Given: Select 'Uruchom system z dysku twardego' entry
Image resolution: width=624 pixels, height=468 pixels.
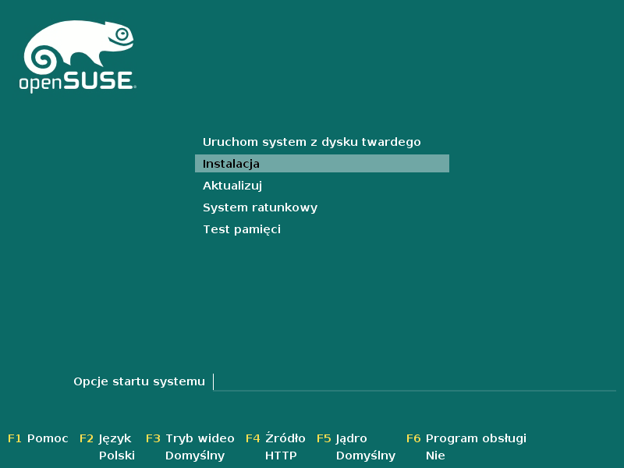Looking at the screenshot, I should click(311, 142).
